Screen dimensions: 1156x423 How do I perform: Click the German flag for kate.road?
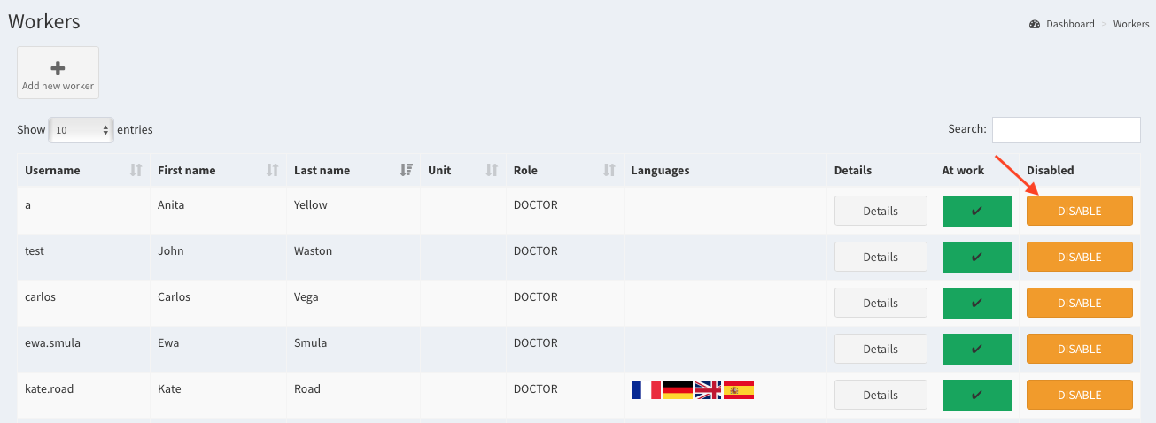(x=677, y=389)
